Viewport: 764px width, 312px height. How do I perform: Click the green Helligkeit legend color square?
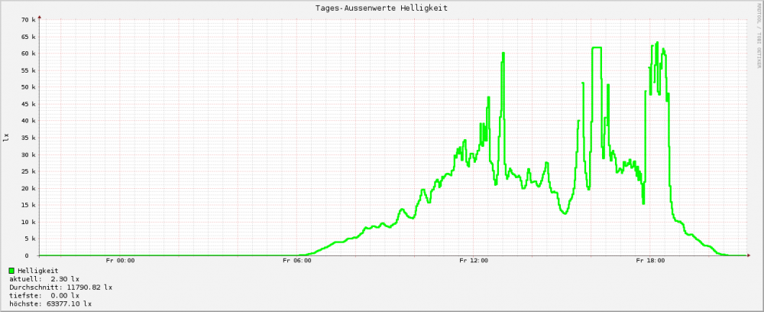pos(11,271)
